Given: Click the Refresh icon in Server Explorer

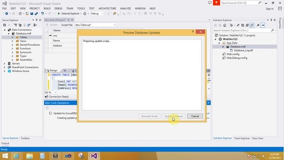Looking at the screenshot, I should coord(4,25).
